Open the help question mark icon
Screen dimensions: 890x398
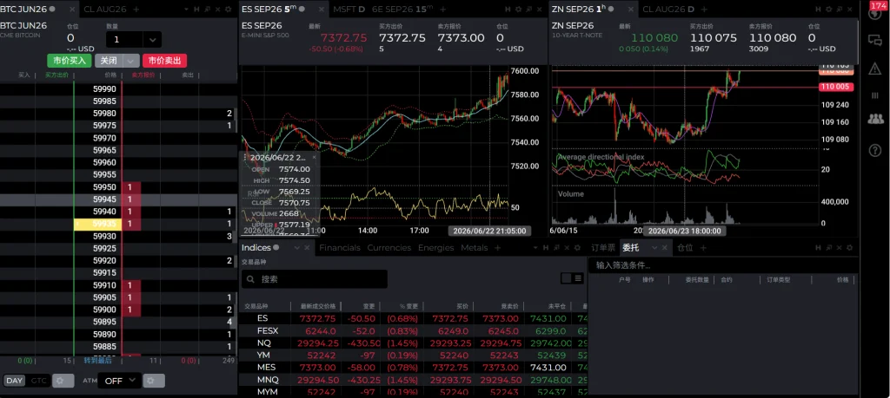[x=874, y=150]
